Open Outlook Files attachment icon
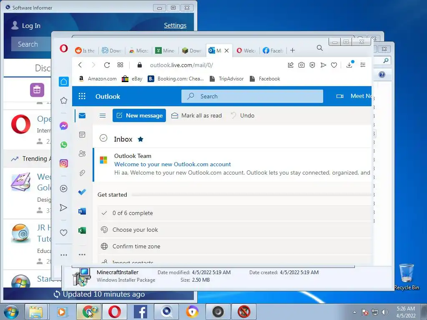427x320 pixels. [82, 173]
